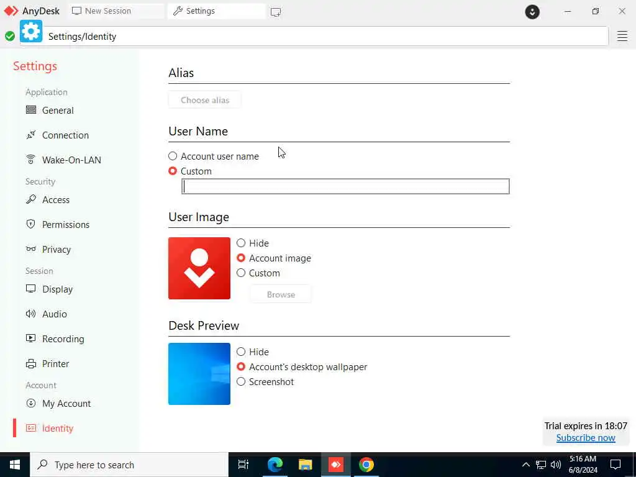
Task: Click the Choose alias button
Action: [205, 100]
